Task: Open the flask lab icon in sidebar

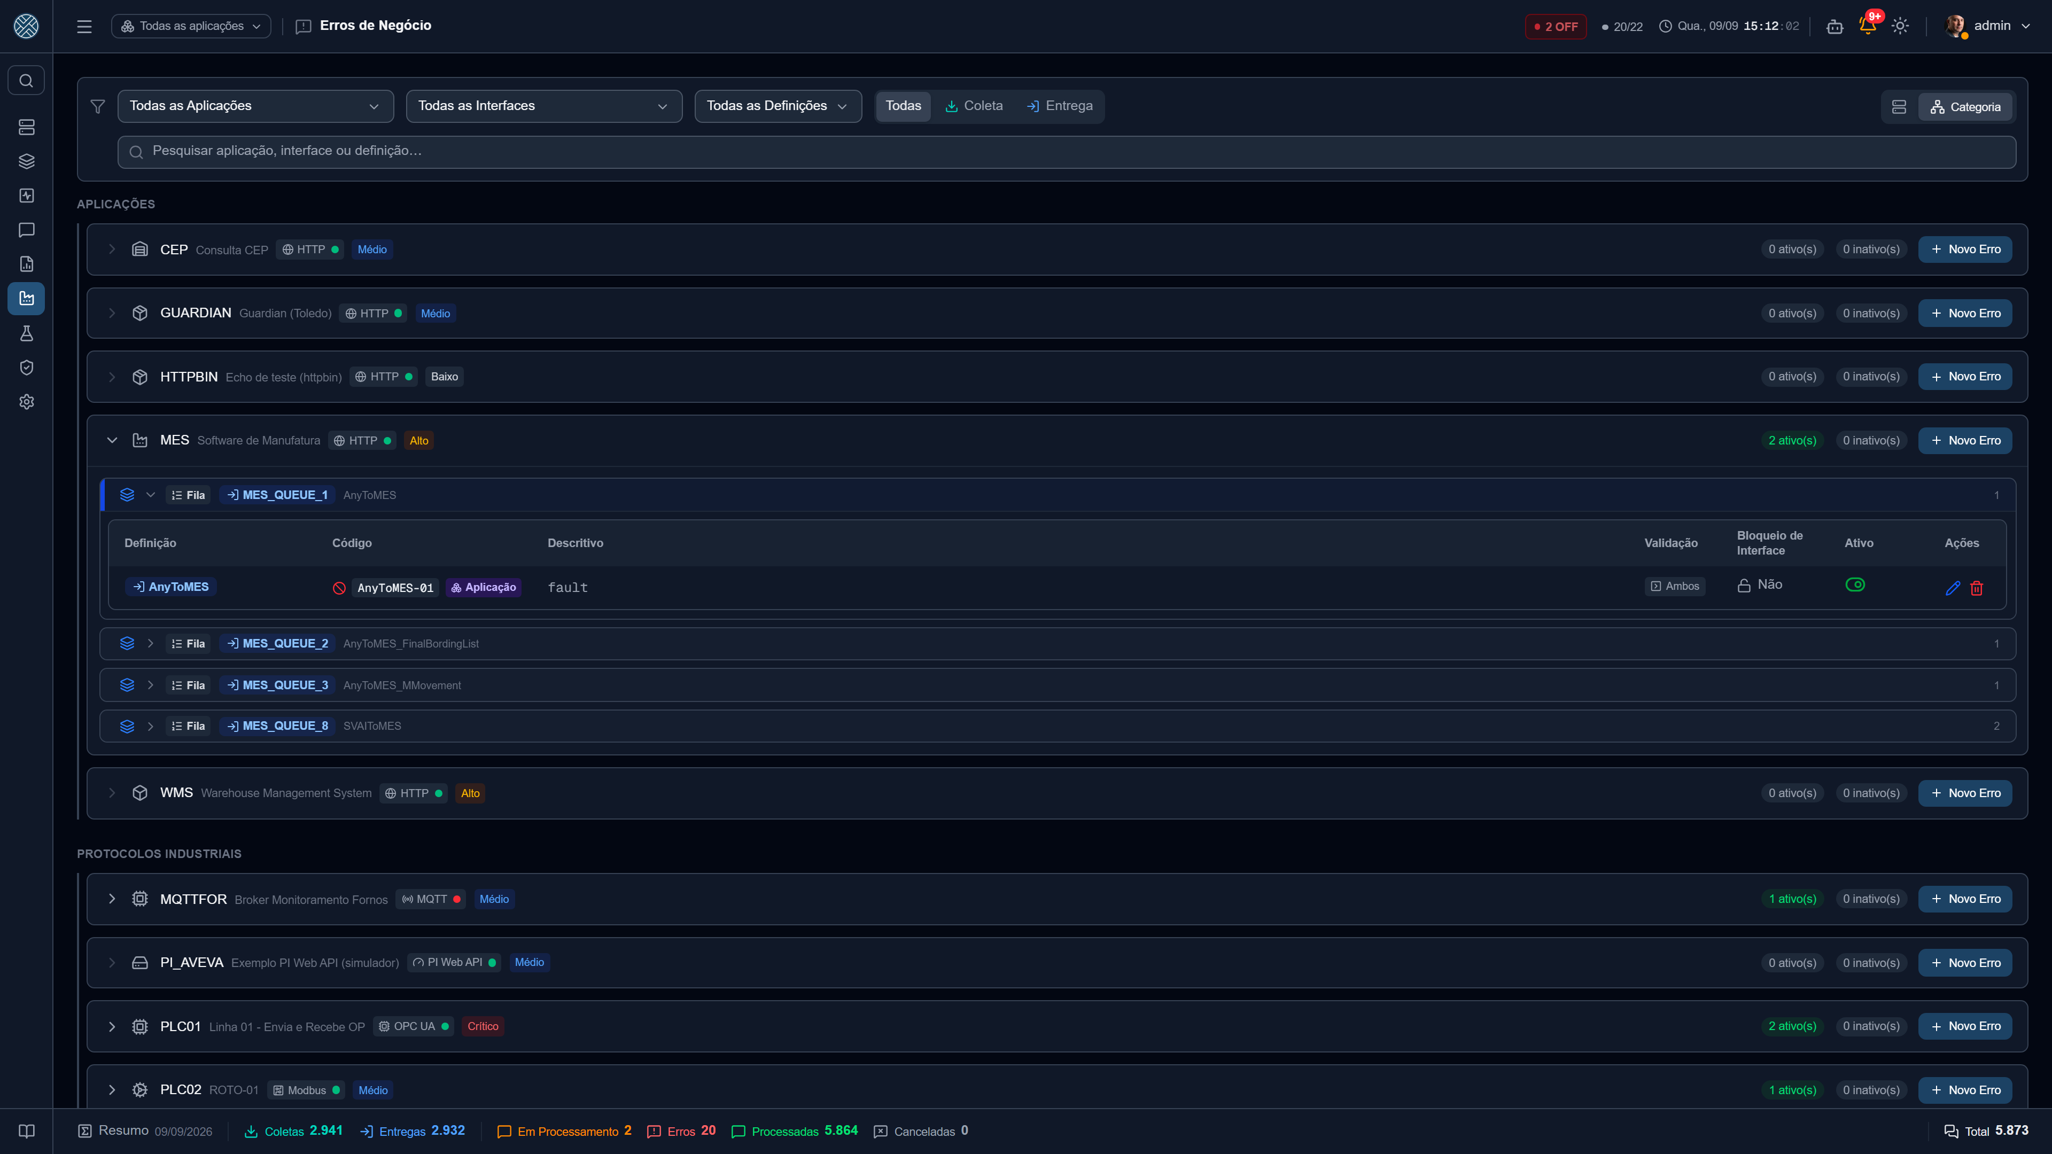Action: point(26,333)
